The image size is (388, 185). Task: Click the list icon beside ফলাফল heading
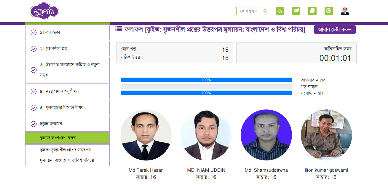coord(119,29)
